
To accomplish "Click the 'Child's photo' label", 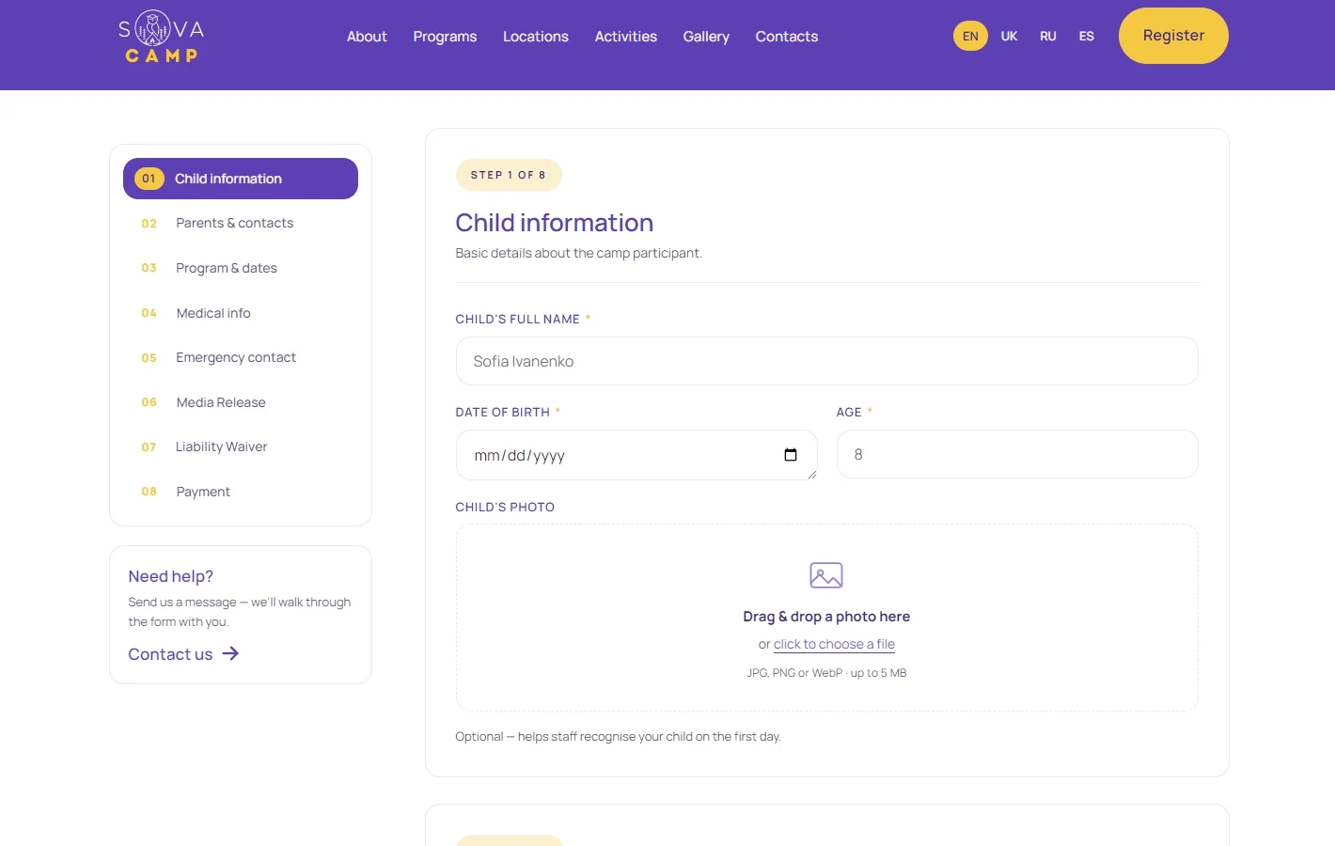I will (505, 507).
